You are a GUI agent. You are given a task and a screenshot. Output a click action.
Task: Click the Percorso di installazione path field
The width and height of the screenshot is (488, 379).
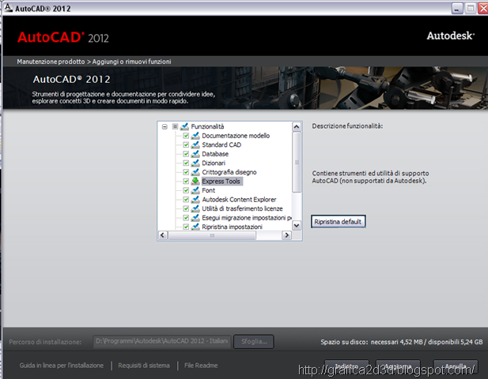click(x=162, y=341)
